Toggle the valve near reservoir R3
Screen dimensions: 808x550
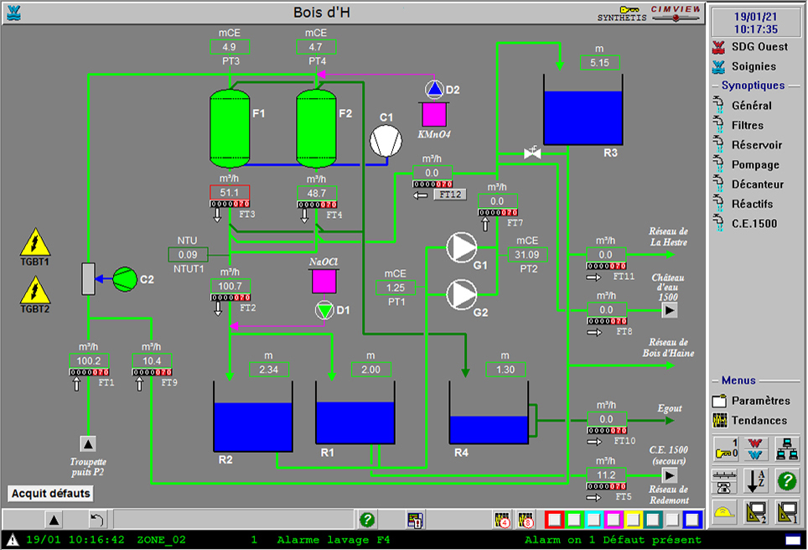531,153
